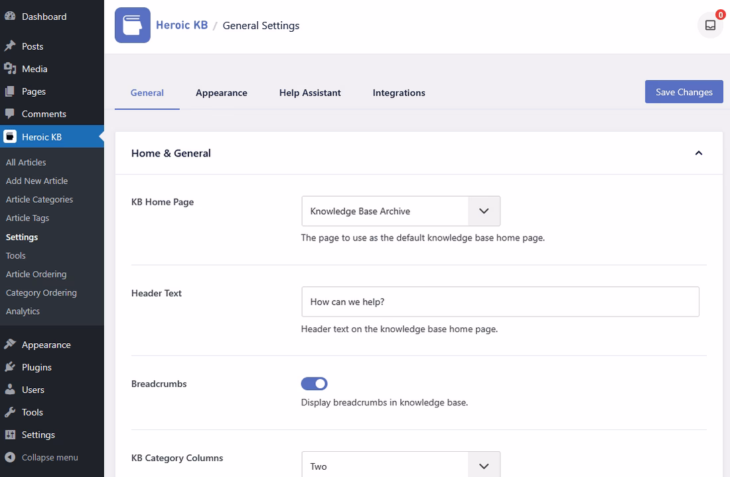Open the inbox notifications icon

click(710, 25)
